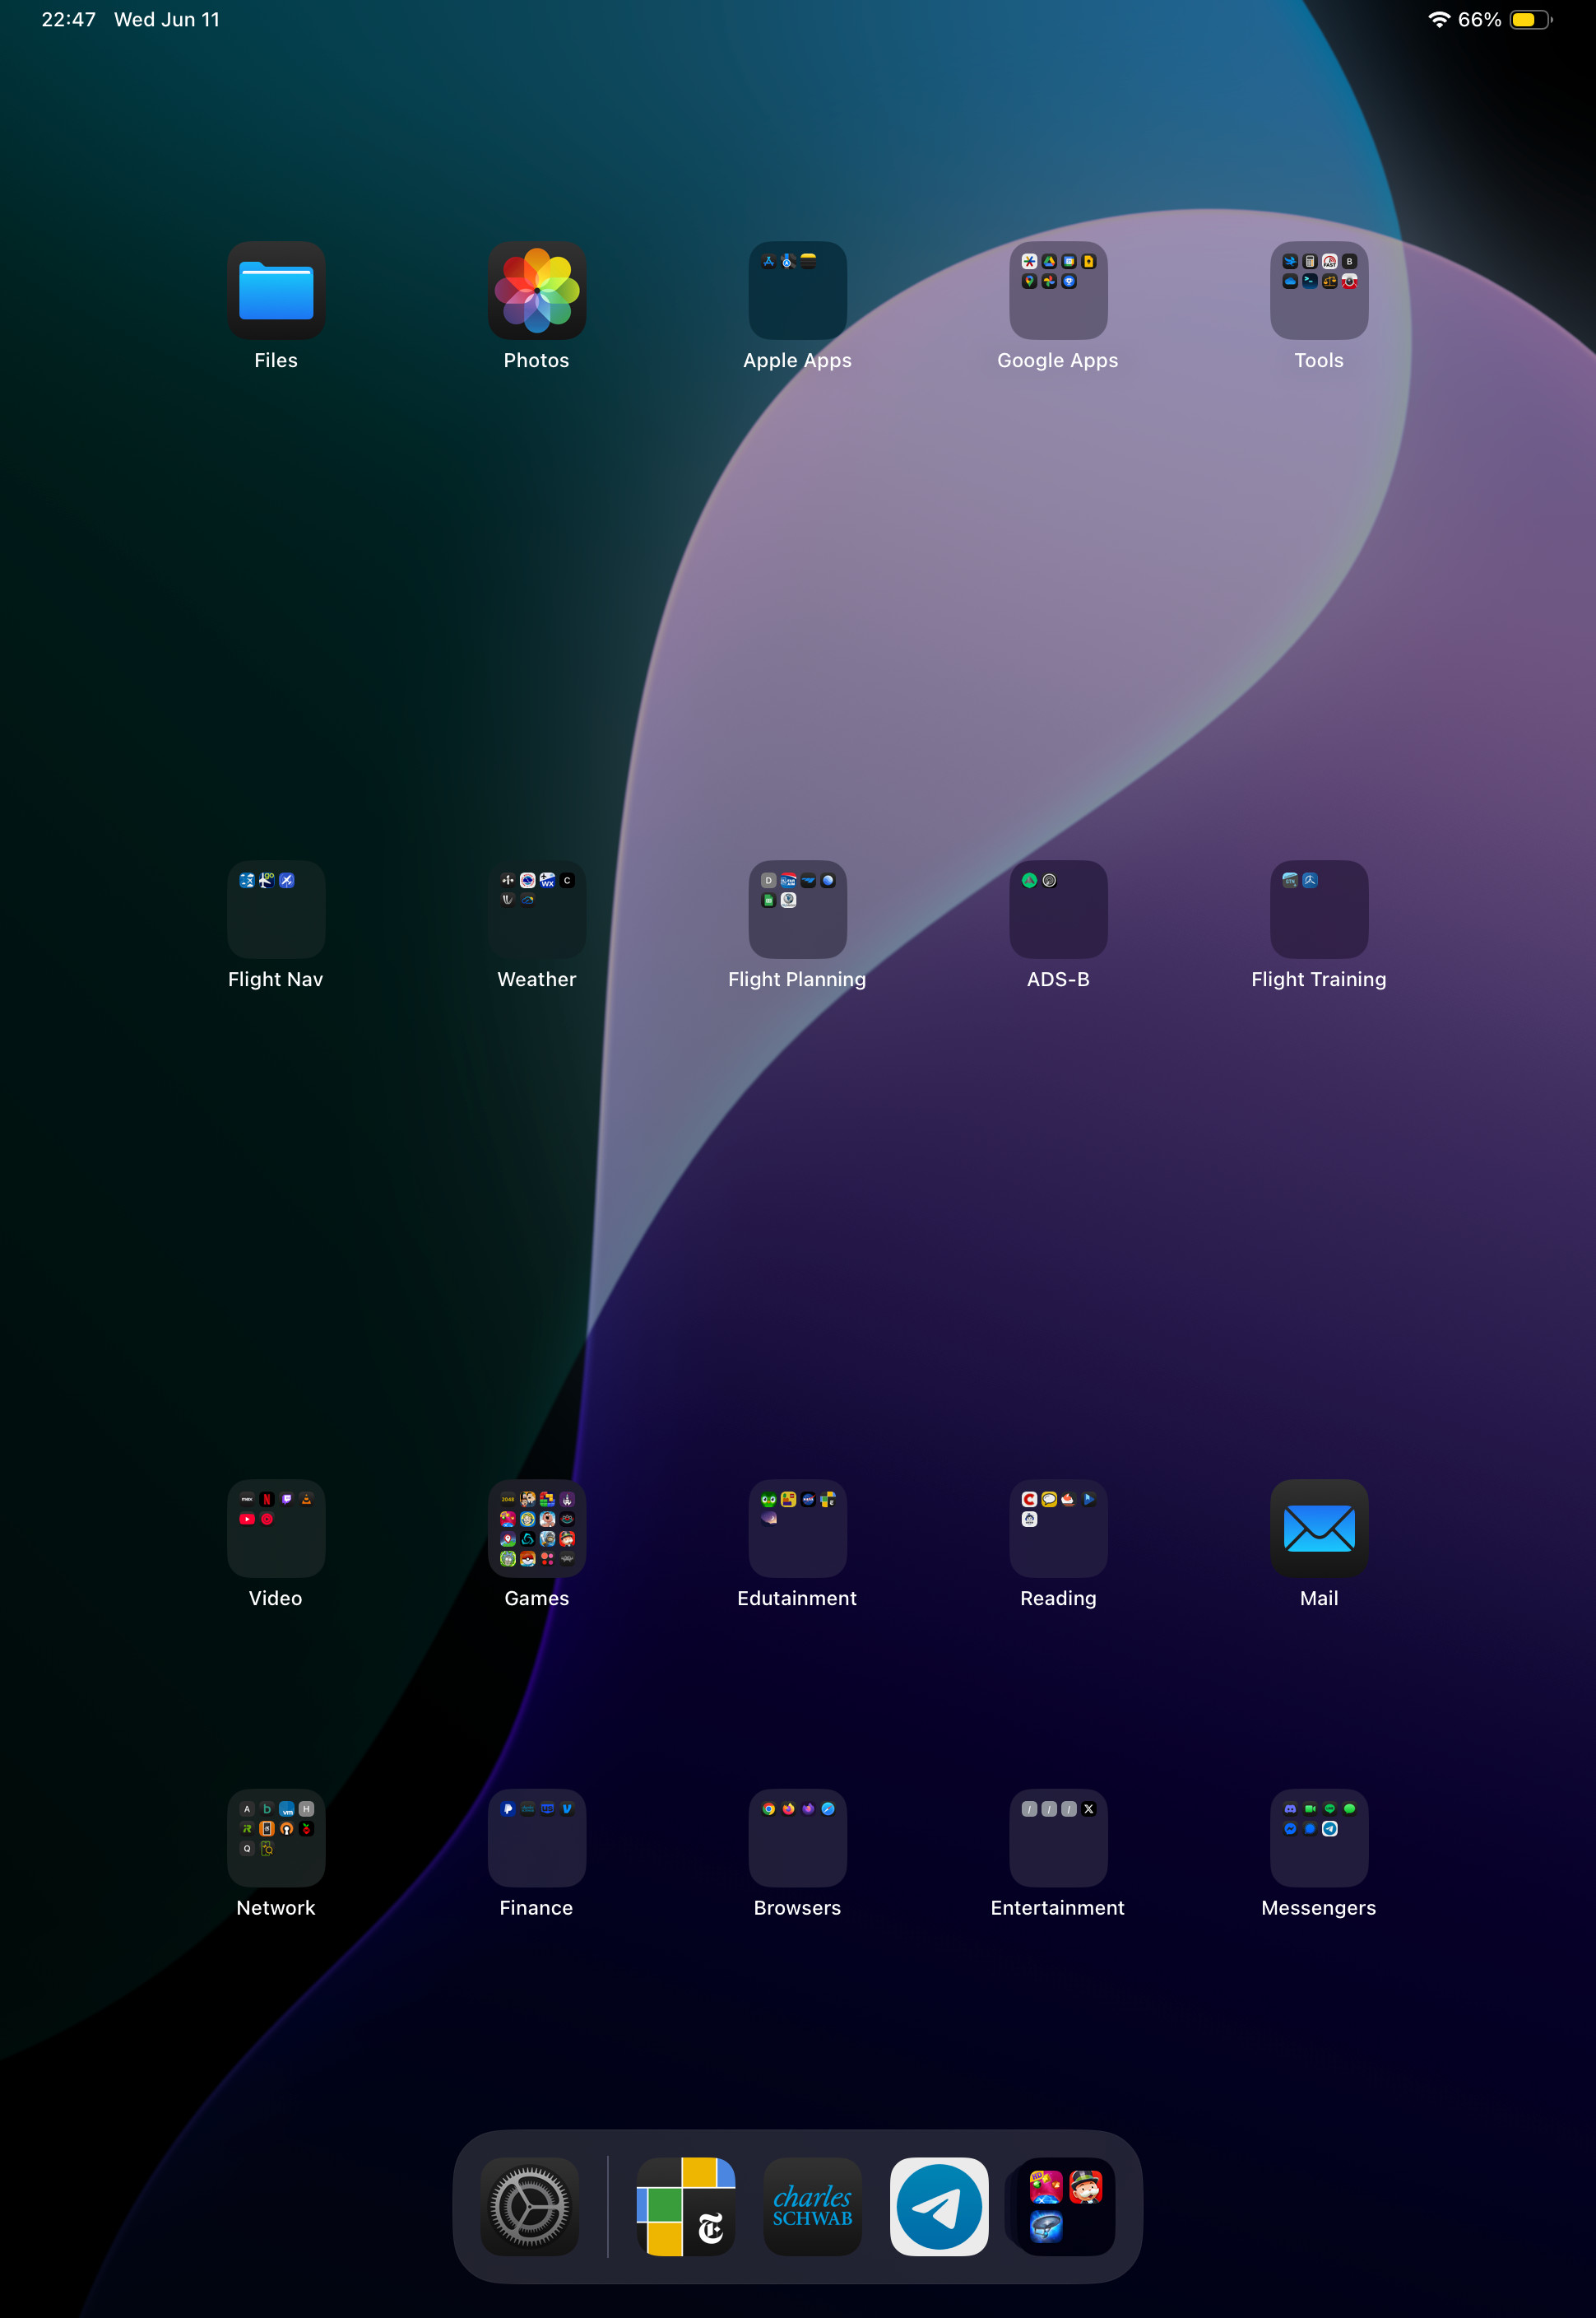The image size is (1596, 2318).
Task: Open the Reading folder
Action: (x=1058, y=1529)
